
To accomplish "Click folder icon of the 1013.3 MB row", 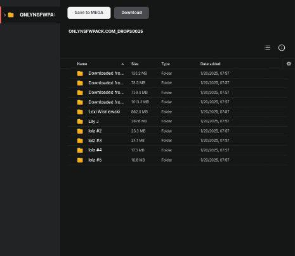I will [80, 102].
